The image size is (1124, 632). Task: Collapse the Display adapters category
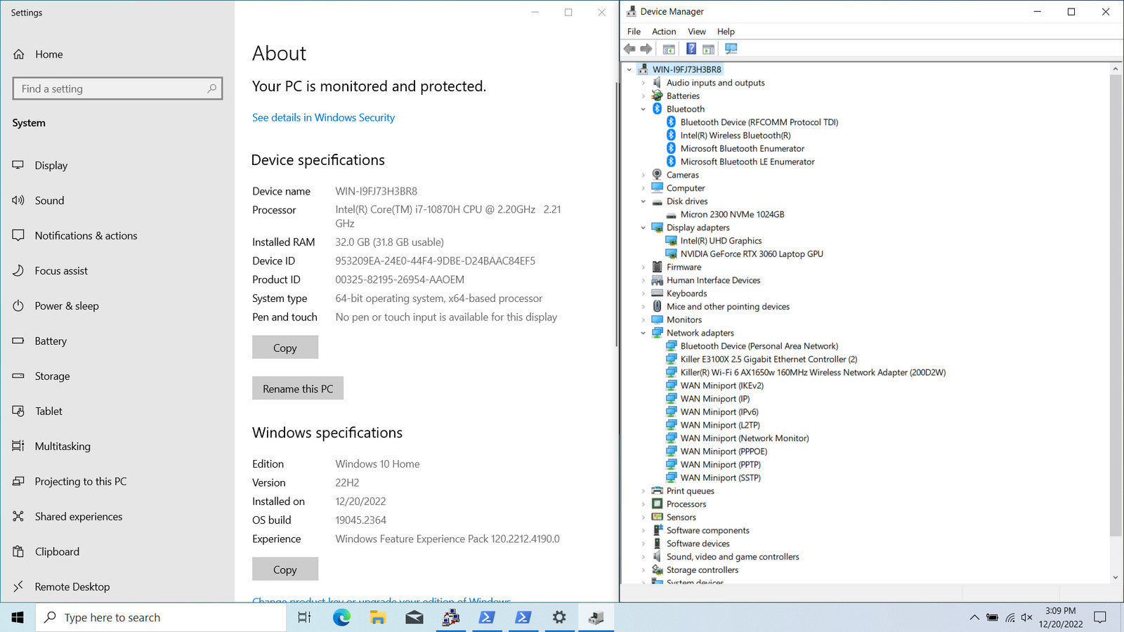643,228
